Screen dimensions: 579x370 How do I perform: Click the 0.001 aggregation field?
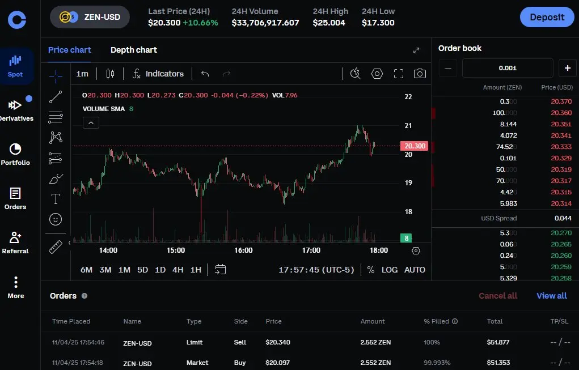point(508,68)
